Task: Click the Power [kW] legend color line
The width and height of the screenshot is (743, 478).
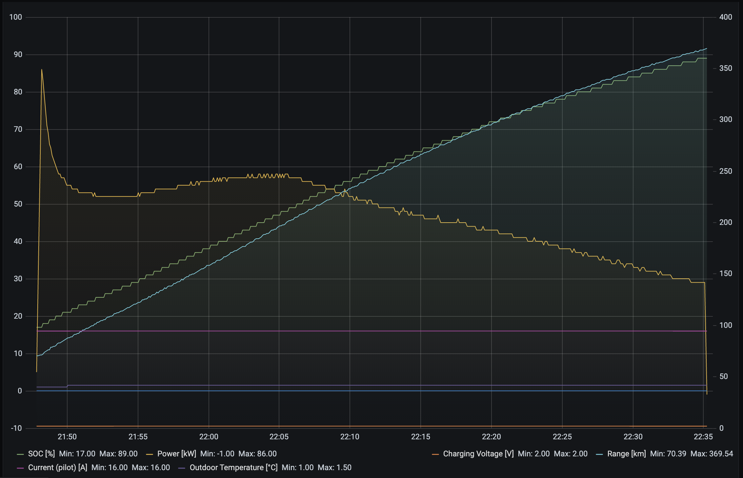Action: 150,454
